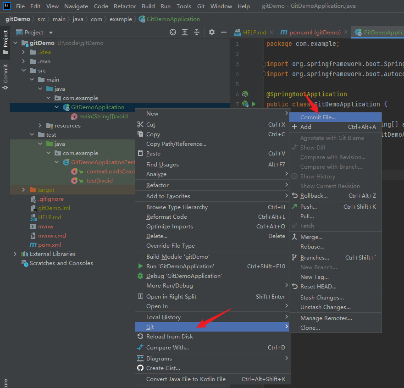Click Collapse All icon in Project toolbar
Viewport: 404px width, 388px height.
click(x=197, y=32)
